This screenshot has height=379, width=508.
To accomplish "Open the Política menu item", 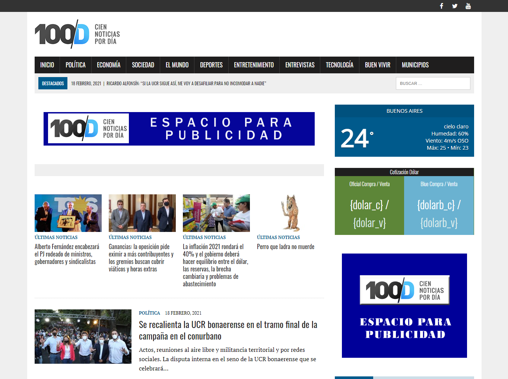I will pyautogui.click(x=76, y=65).
